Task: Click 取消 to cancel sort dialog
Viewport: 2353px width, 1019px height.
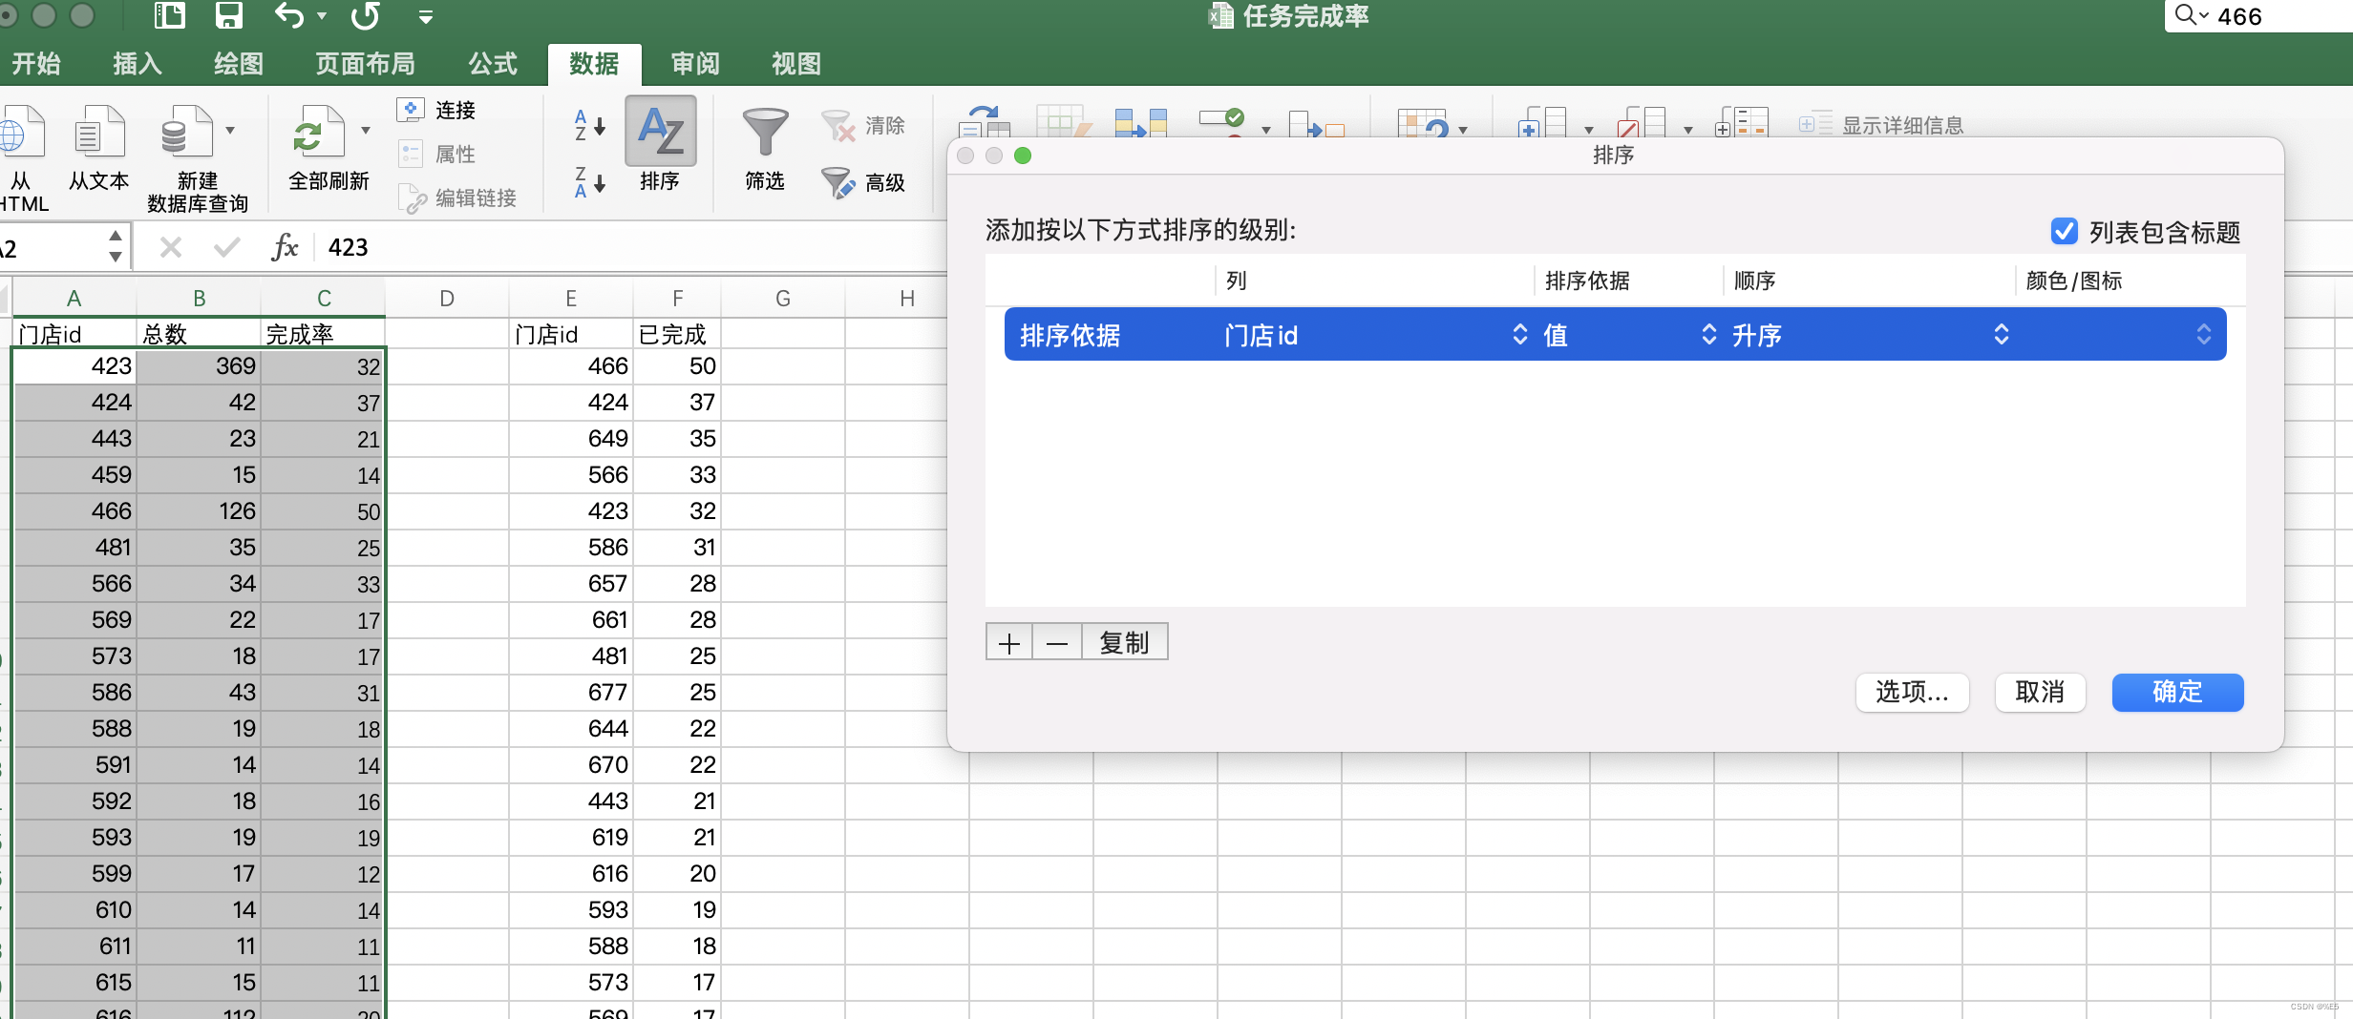Action: point(2040,692)
